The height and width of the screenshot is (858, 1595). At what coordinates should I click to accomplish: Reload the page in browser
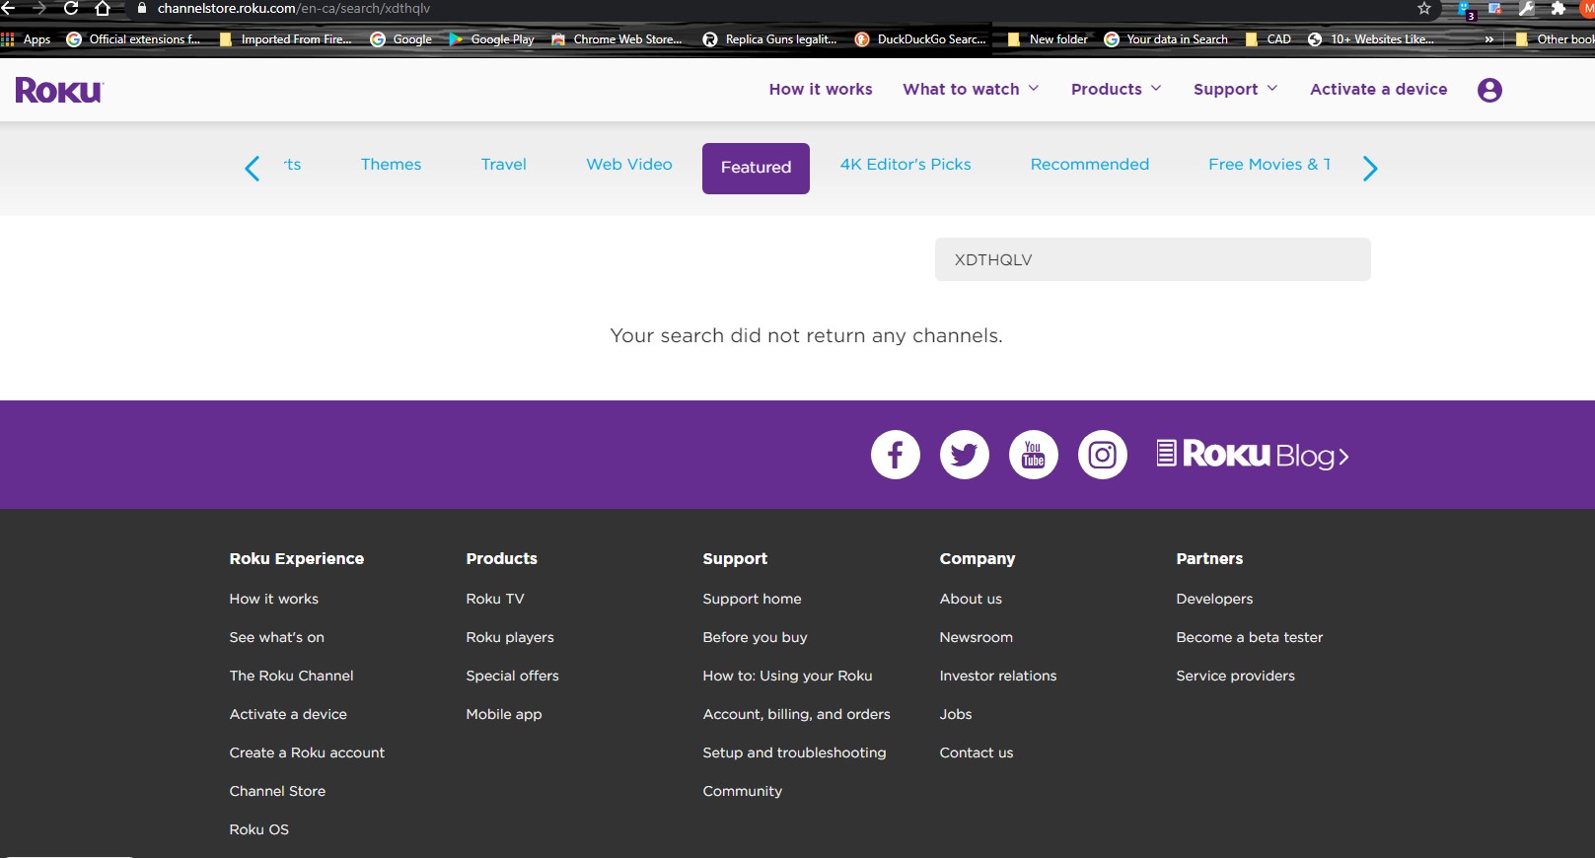click(x=71, y=9)
